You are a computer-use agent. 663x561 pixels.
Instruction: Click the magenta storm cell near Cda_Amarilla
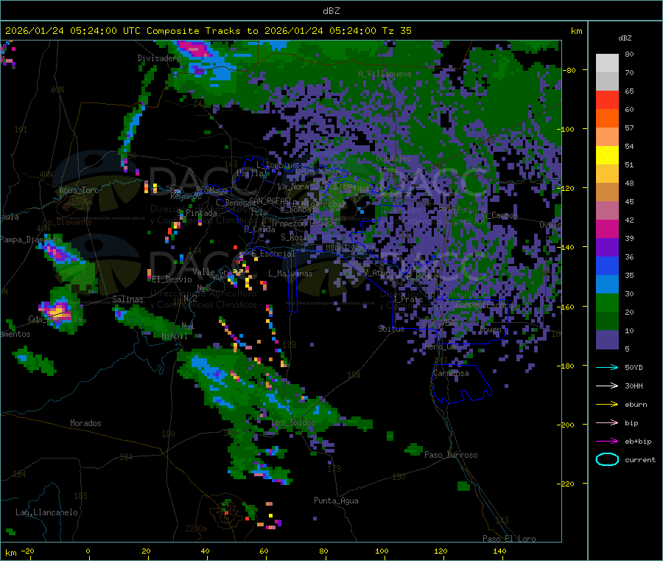(56, 311)
